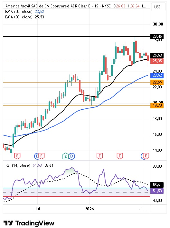The image size is (170, 228).
Task: Click the 28,46 horizontal line price label
Action: coord(157,36)
